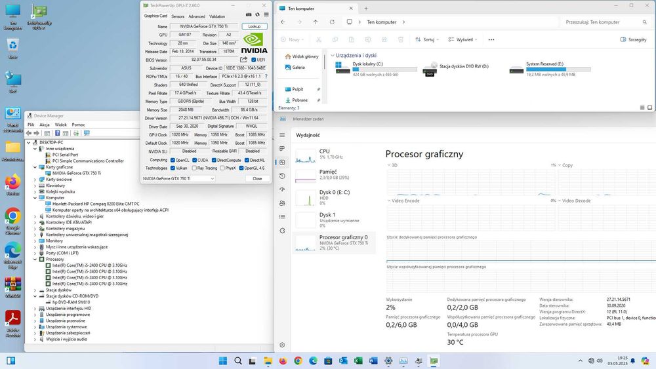Viewport: 656px width, 369px height.
Task: Collapse the Karty graficzne tree node
Action: pos(35,167)
